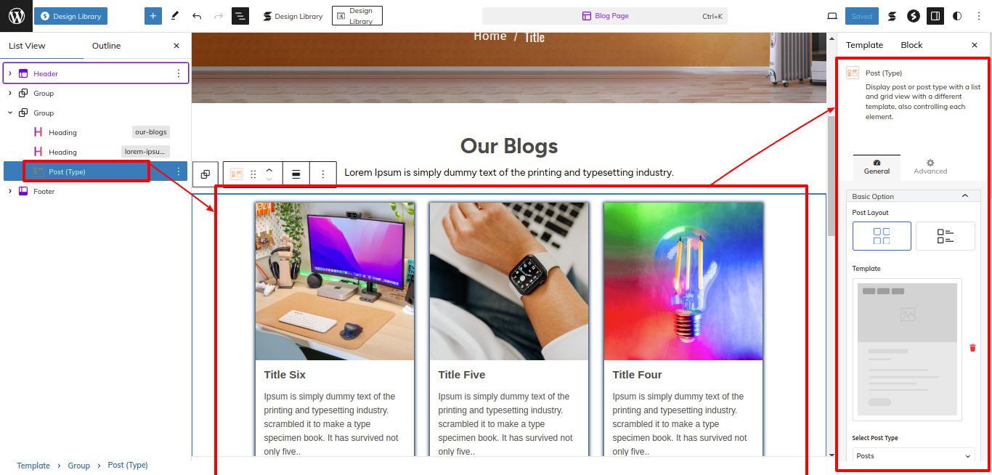Screen dimensions: 992x475
Task: Select the grid Post Layout option
Action: [882, 236]
